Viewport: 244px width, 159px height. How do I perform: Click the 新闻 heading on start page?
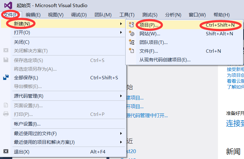click(x=233, y=152)
